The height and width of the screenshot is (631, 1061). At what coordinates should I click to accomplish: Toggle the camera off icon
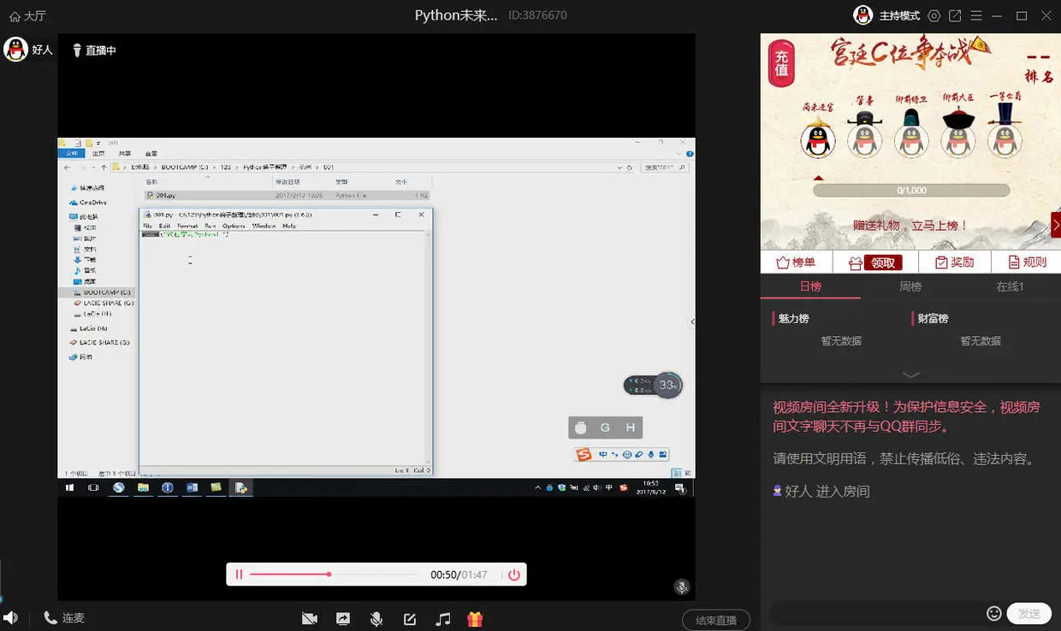tap(310, 618)
